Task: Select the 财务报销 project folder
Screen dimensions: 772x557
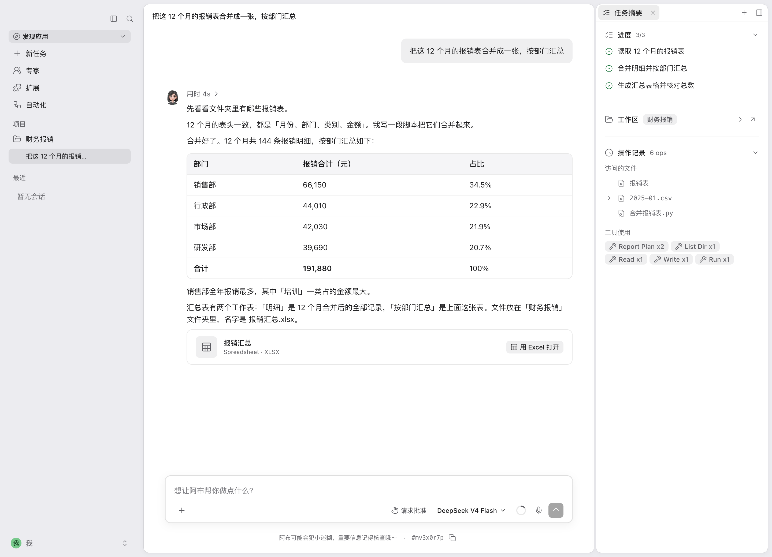Action: 69,139
